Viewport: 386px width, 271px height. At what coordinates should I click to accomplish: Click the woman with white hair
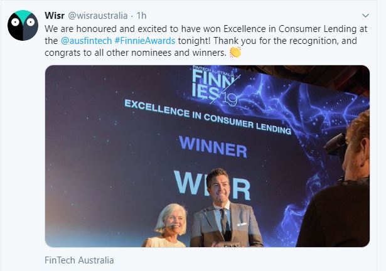point(168,225)
